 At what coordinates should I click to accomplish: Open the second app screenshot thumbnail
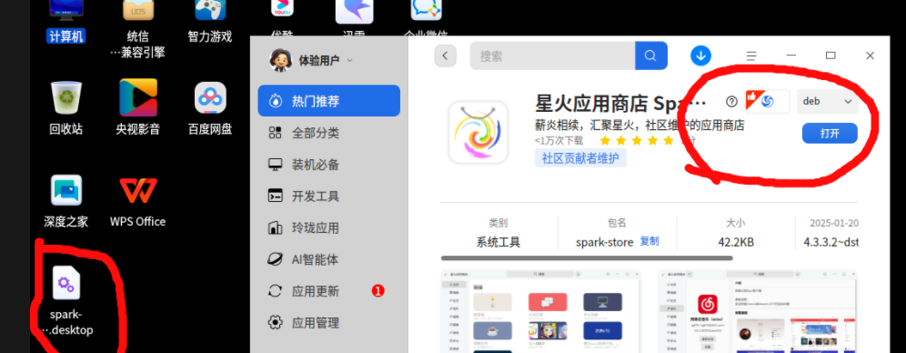(758, 311)
